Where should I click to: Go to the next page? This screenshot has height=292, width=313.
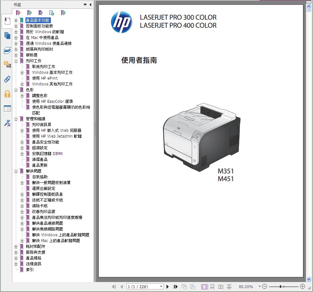point(168,287)
